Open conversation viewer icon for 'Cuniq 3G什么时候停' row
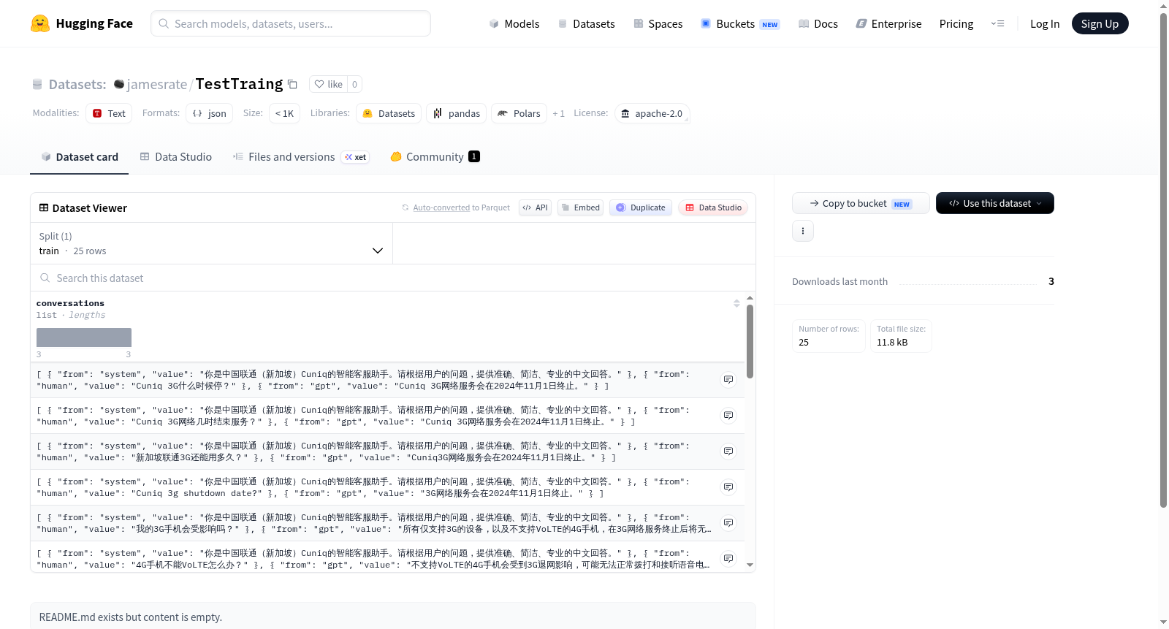 728,380
